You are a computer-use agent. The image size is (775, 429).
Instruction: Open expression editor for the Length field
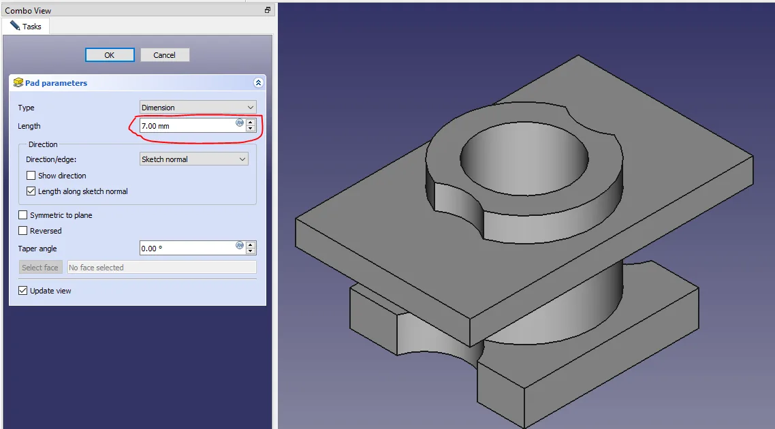(240, 123)
